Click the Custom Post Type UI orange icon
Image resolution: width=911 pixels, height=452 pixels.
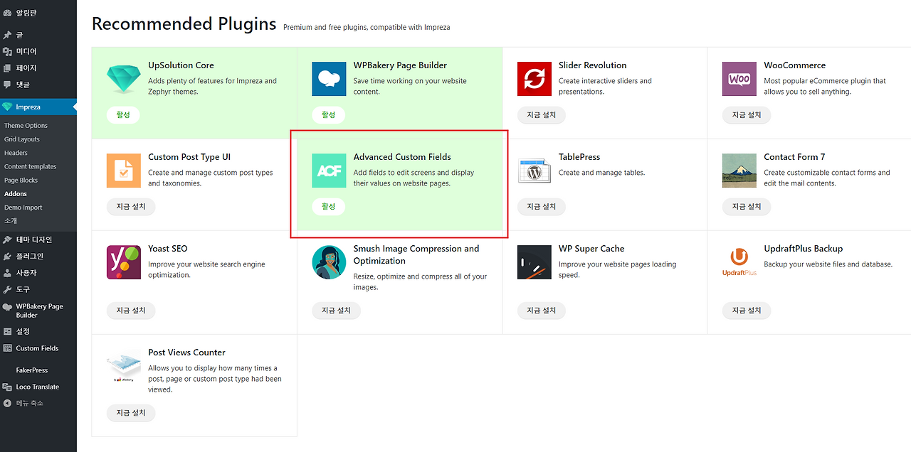coord(124,171)
